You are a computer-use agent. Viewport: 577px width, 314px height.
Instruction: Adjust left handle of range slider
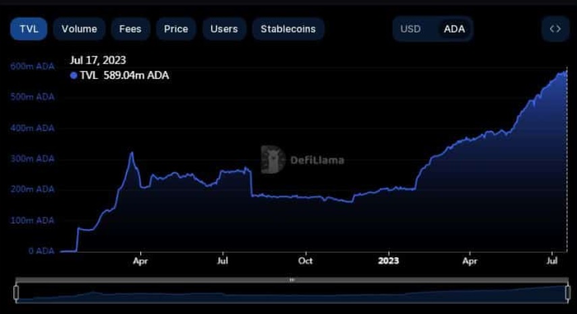tap(16, 292)
